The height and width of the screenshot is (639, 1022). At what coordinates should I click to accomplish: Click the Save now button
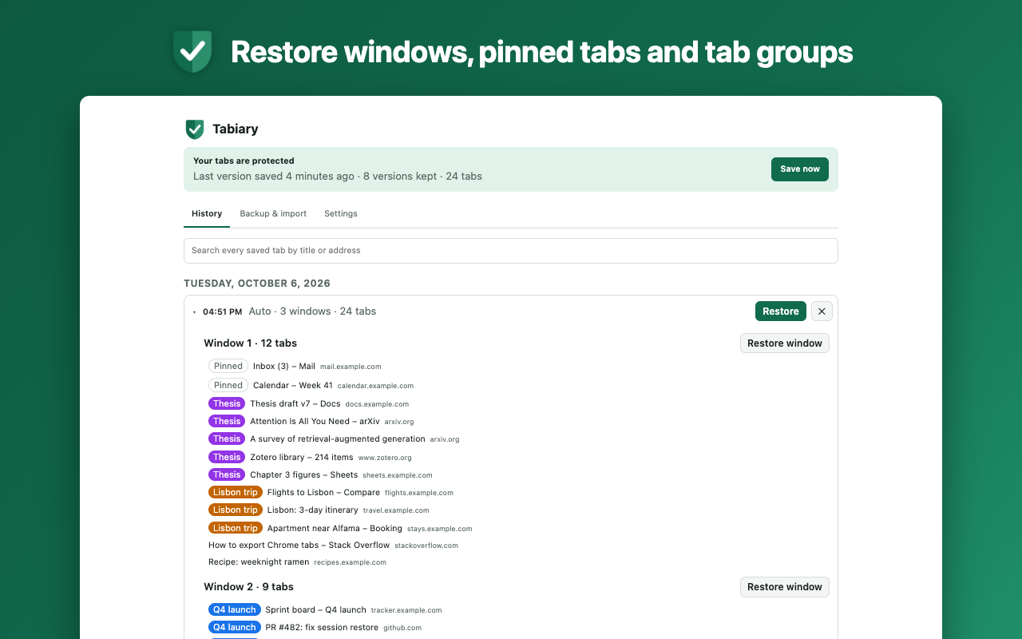[800, 169]
